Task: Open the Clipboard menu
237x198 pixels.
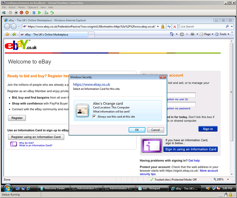Action: point(32,7)
